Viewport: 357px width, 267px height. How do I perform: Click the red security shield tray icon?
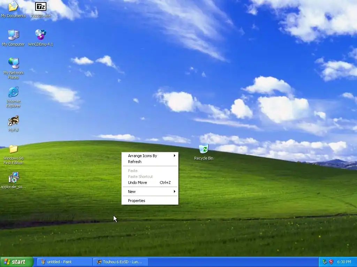coord(331,262)
